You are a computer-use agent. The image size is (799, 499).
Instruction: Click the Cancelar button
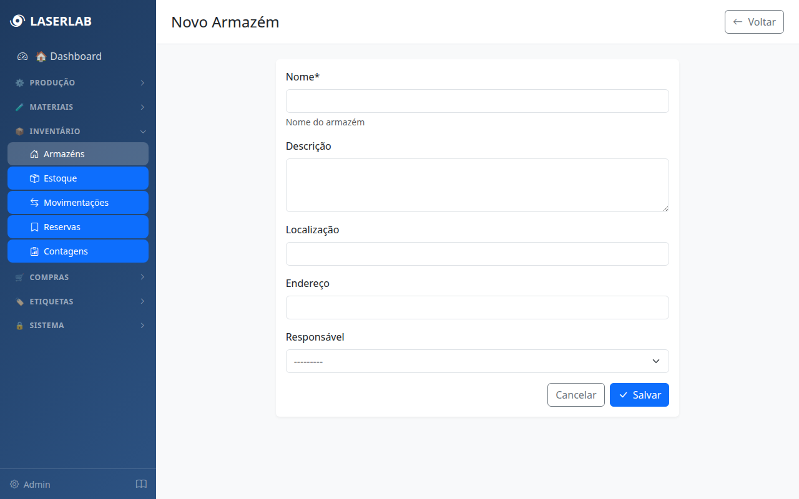tap(576, 395)
